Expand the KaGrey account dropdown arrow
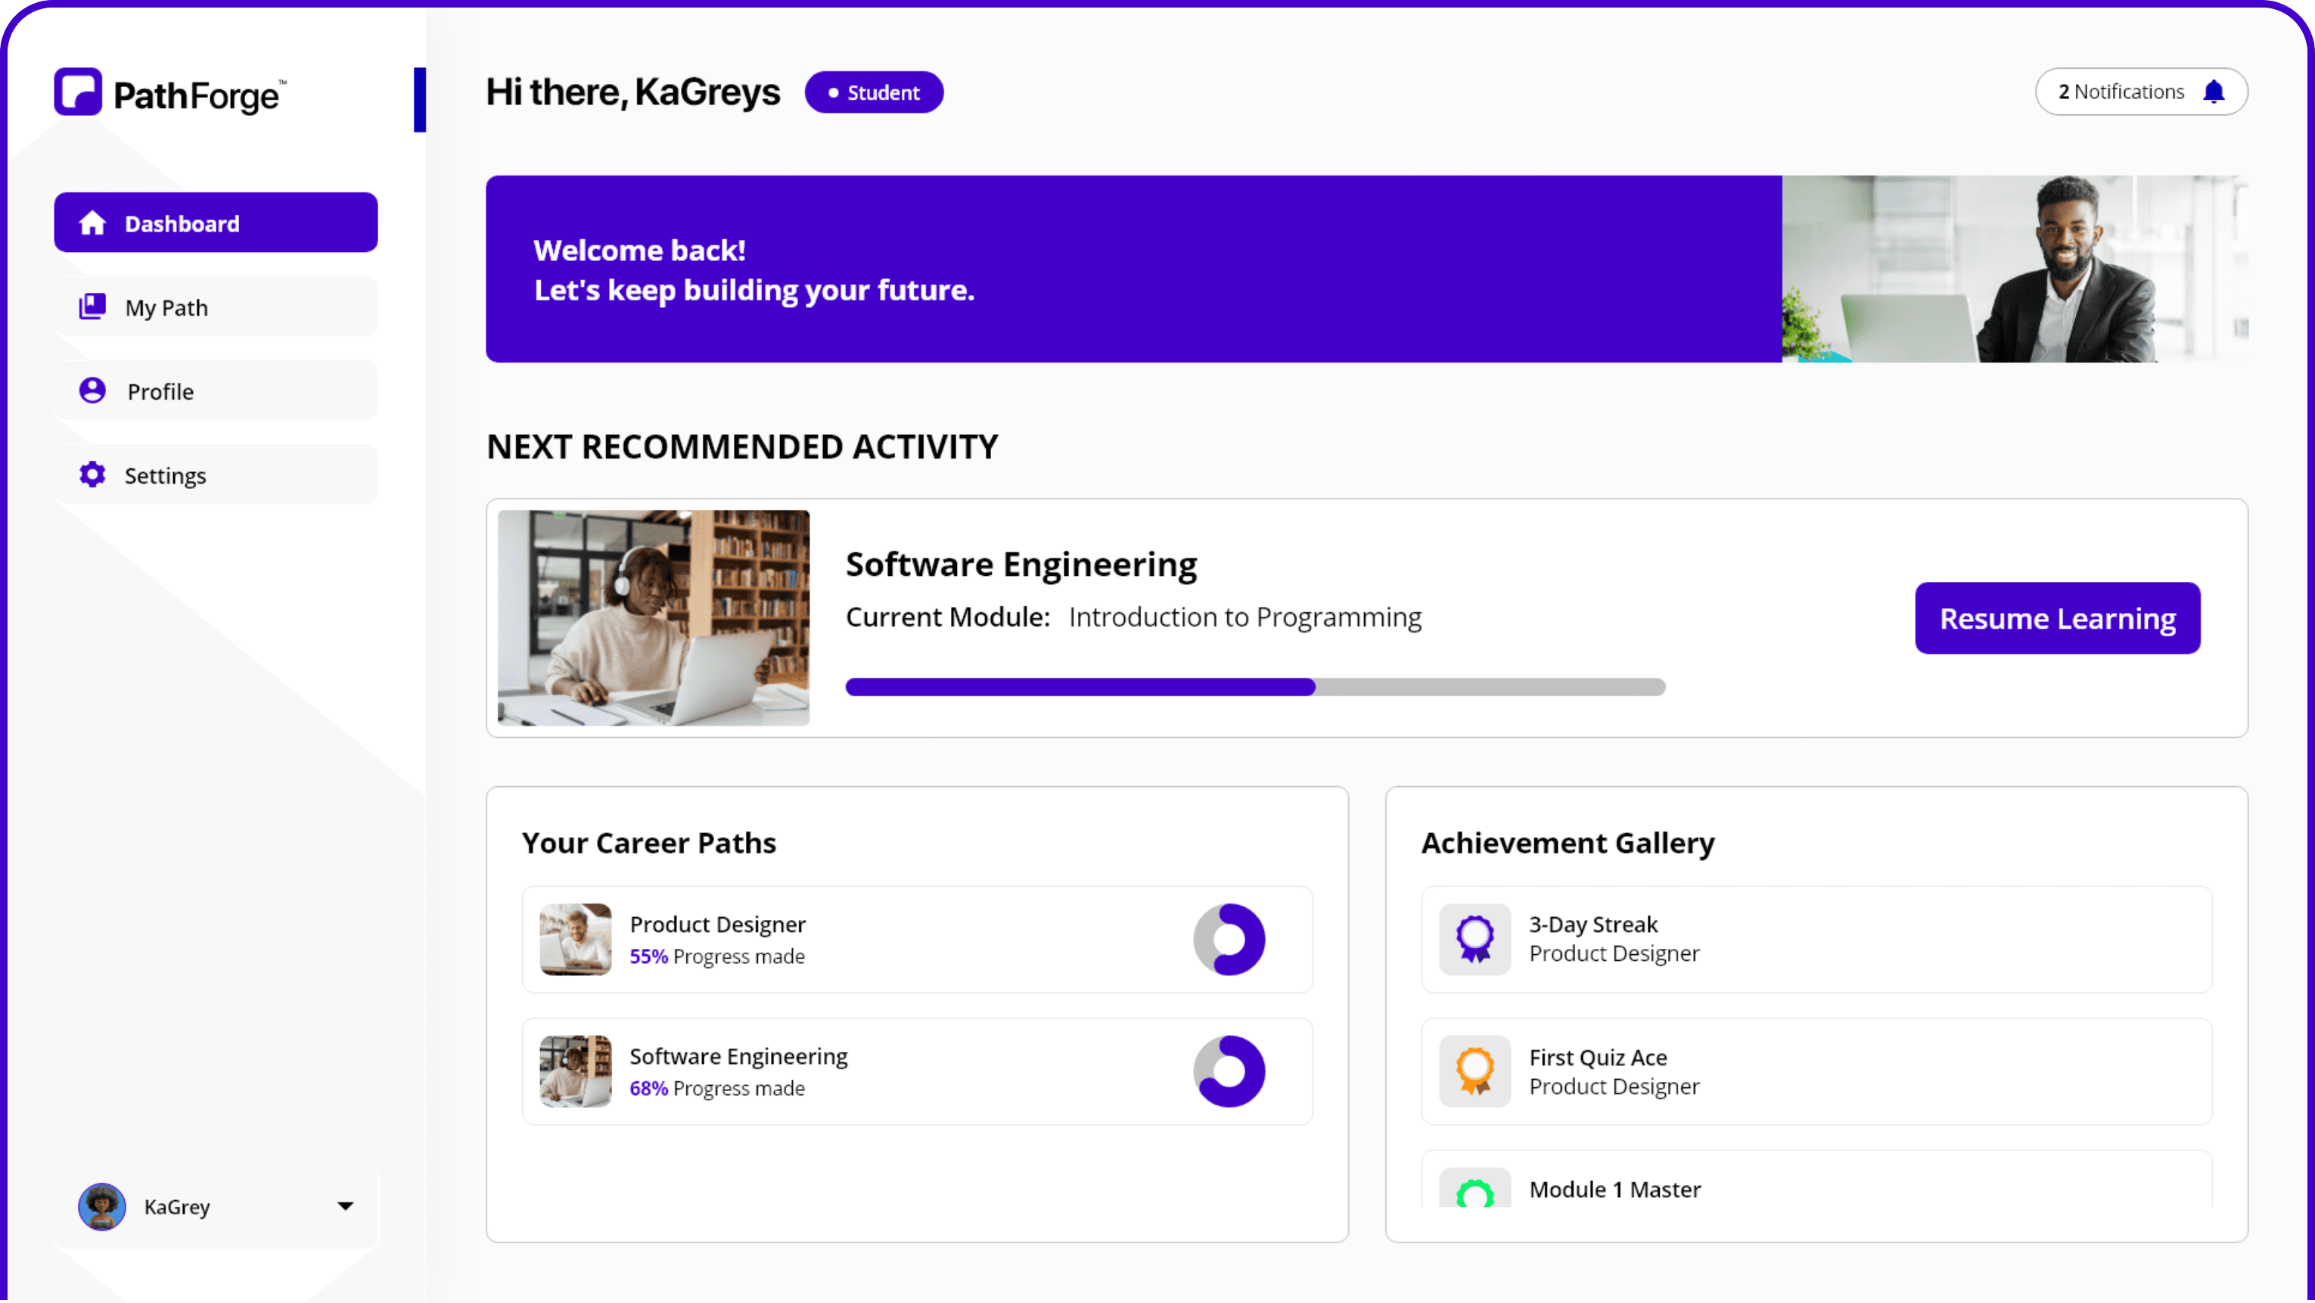Image resolution: width=2315 pixels, height=1303 pixels. [x=345, y=1206]
